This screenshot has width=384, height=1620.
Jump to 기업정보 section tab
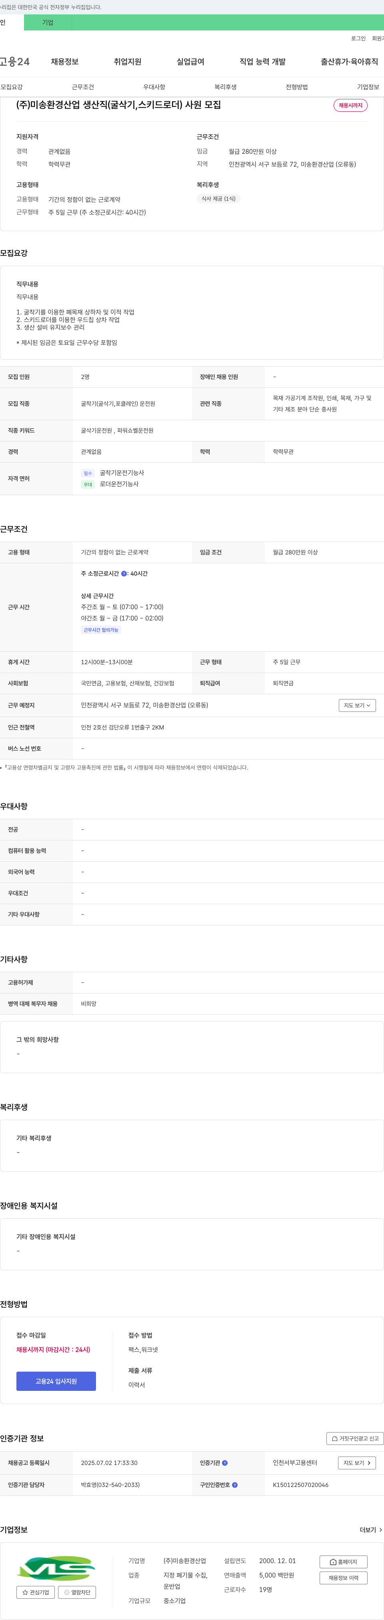[x=368, y=87]
